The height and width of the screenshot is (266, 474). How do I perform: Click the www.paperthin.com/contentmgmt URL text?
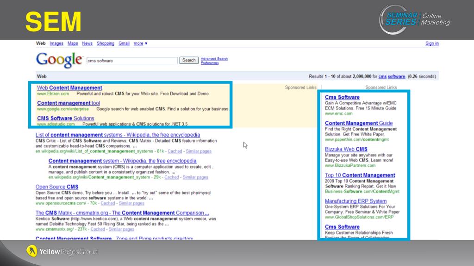point(357,139)
